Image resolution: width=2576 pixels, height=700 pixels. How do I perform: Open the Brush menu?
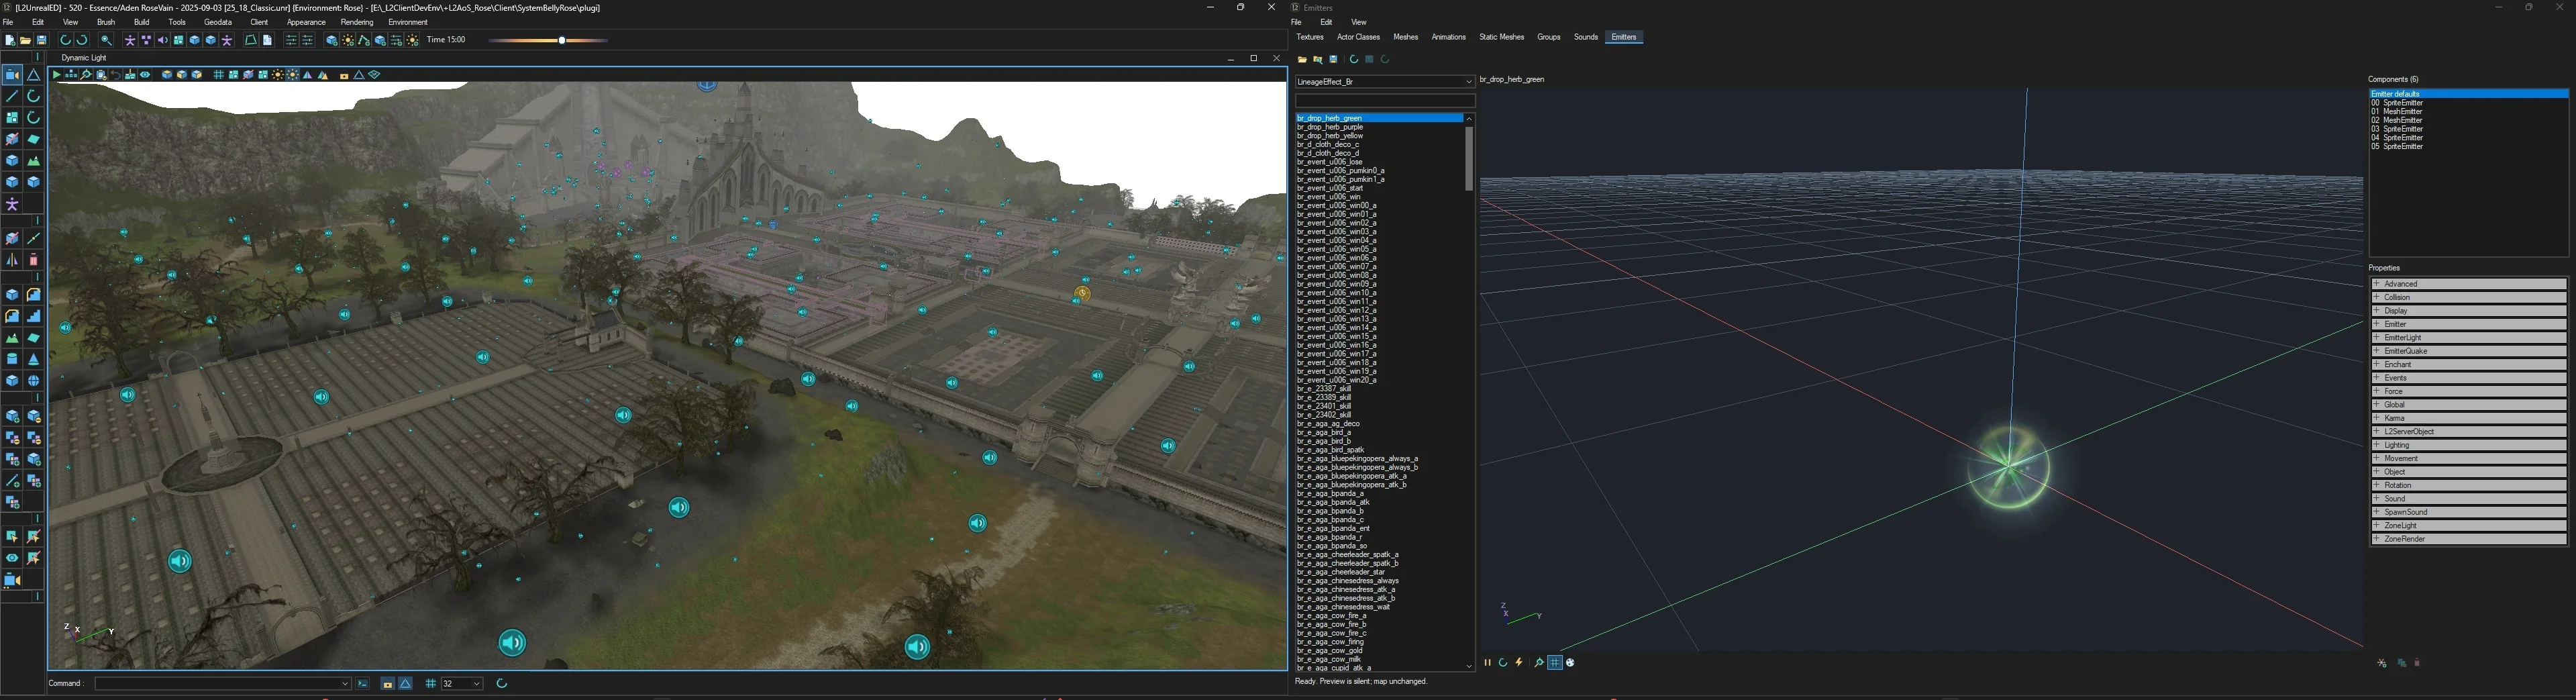click(x=106, y=22)
